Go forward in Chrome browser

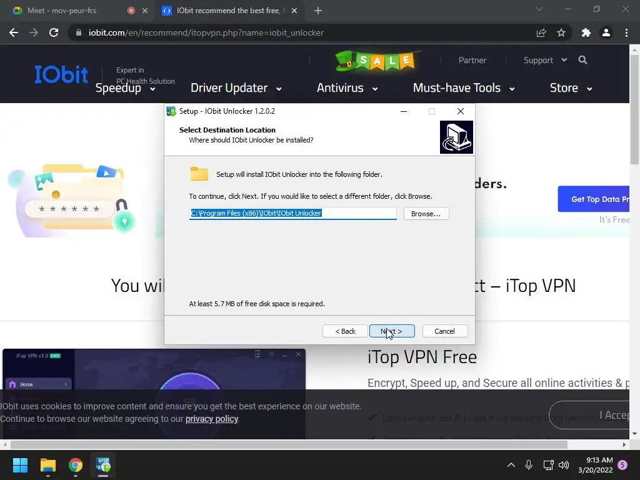34,32
